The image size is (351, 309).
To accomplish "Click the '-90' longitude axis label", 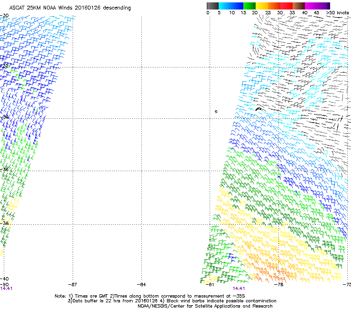I will coord(4,284).
